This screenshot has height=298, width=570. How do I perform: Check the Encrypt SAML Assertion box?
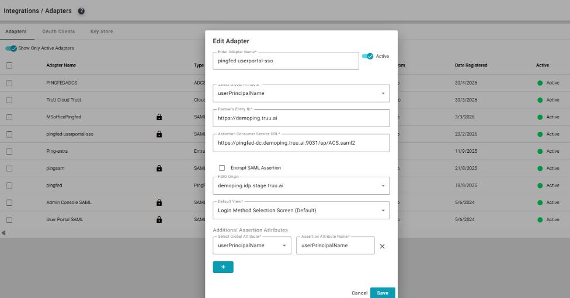(222, 168)
